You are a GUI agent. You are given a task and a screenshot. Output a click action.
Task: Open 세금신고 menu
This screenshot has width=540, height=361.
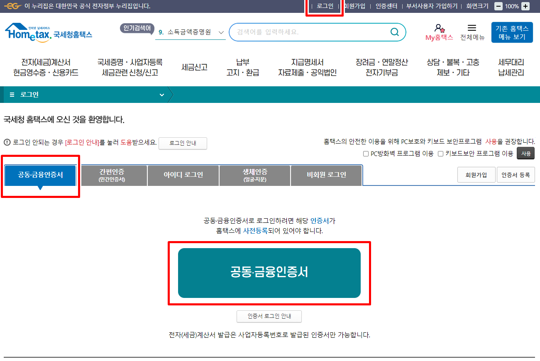pos(194,67)
